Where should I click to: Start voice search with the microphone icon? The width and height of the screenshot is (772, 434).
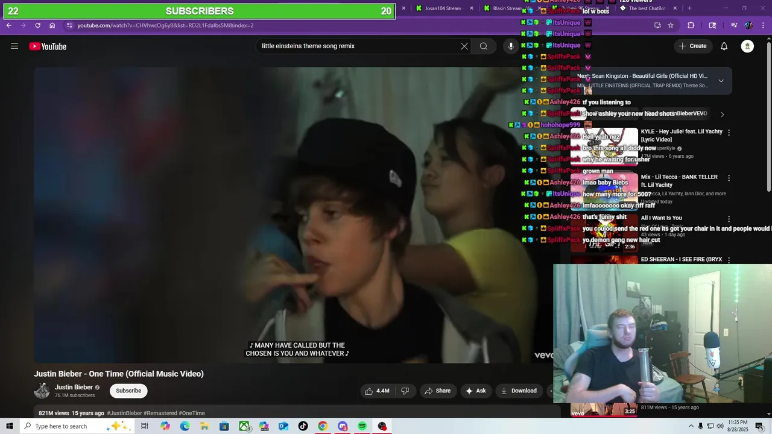[511, 46]
